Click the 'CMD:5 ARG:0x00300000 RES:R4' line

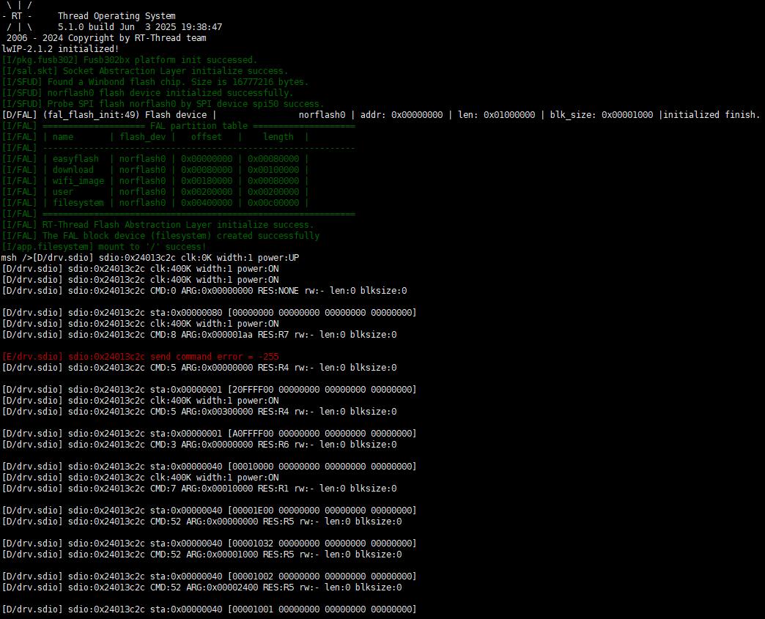coord(199,412)
